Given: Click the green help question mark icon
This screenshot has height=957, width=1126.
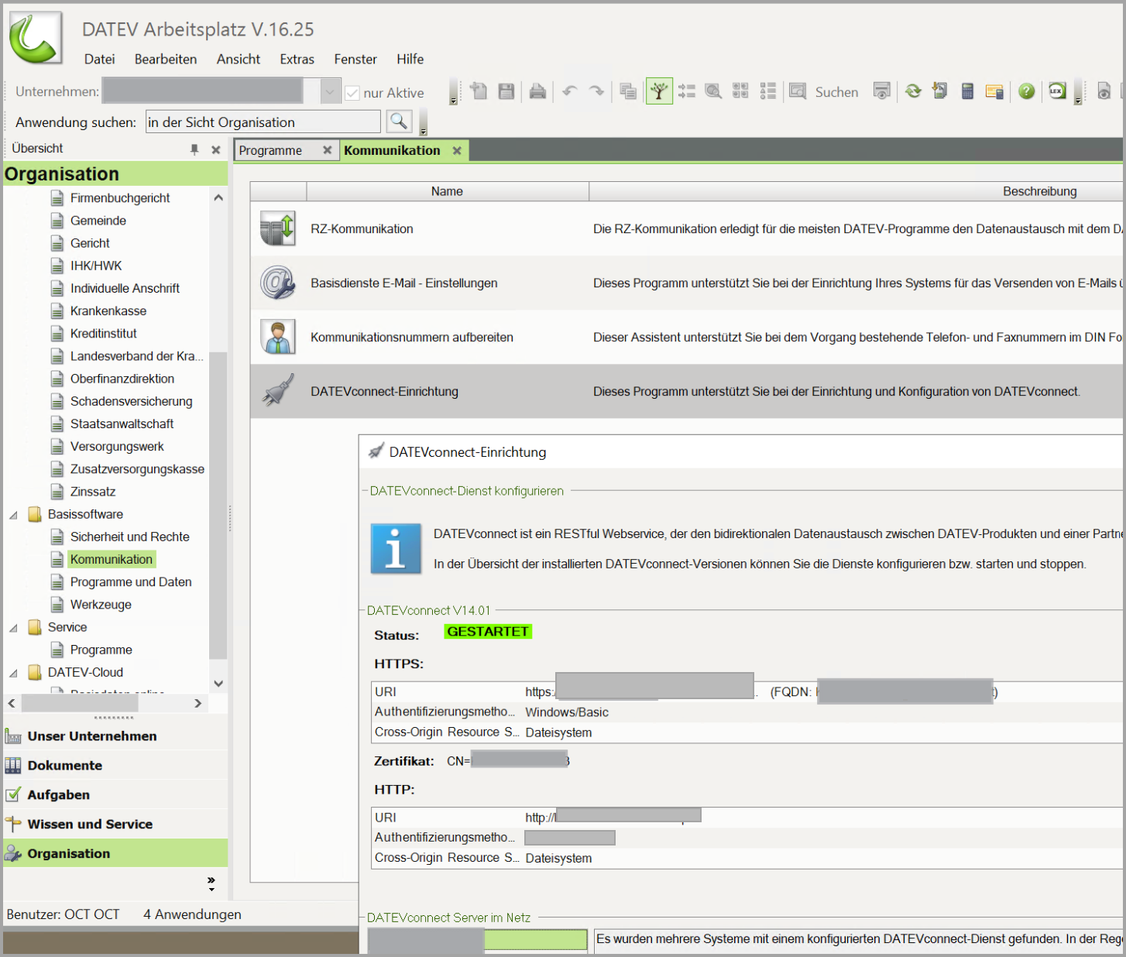Looking at the screenshot, I should point(1026,91).
